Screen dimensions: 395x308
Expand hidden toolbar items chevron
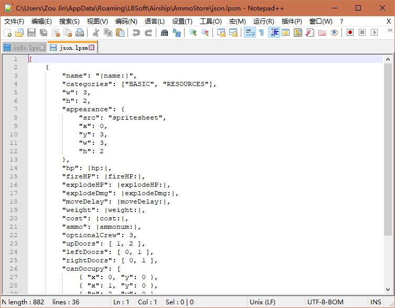click(390, 30)
